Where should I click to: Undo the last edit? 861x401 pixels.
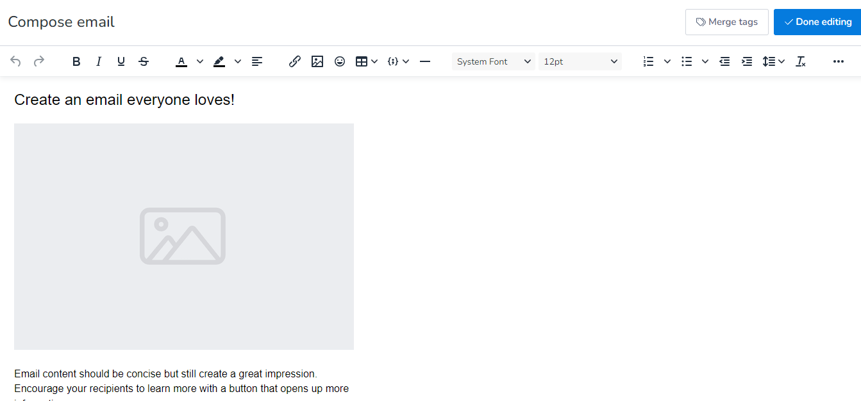[15, 61]
